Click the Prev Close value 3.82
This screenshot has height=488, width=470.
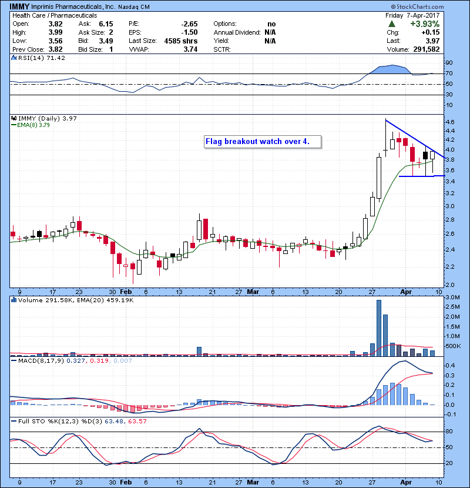(55, 49)
